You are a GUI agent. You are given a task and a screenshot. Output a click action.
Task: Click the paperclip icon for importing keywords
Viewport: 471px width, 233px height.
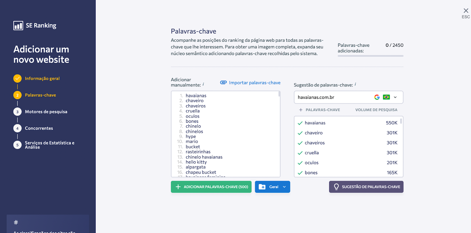click(x=223, y=83)
